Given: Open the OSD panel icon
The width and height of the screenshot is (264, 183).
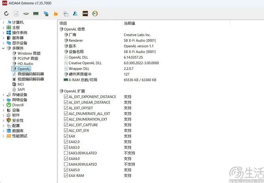Looking at the screenshot, I should coord(85,14).
